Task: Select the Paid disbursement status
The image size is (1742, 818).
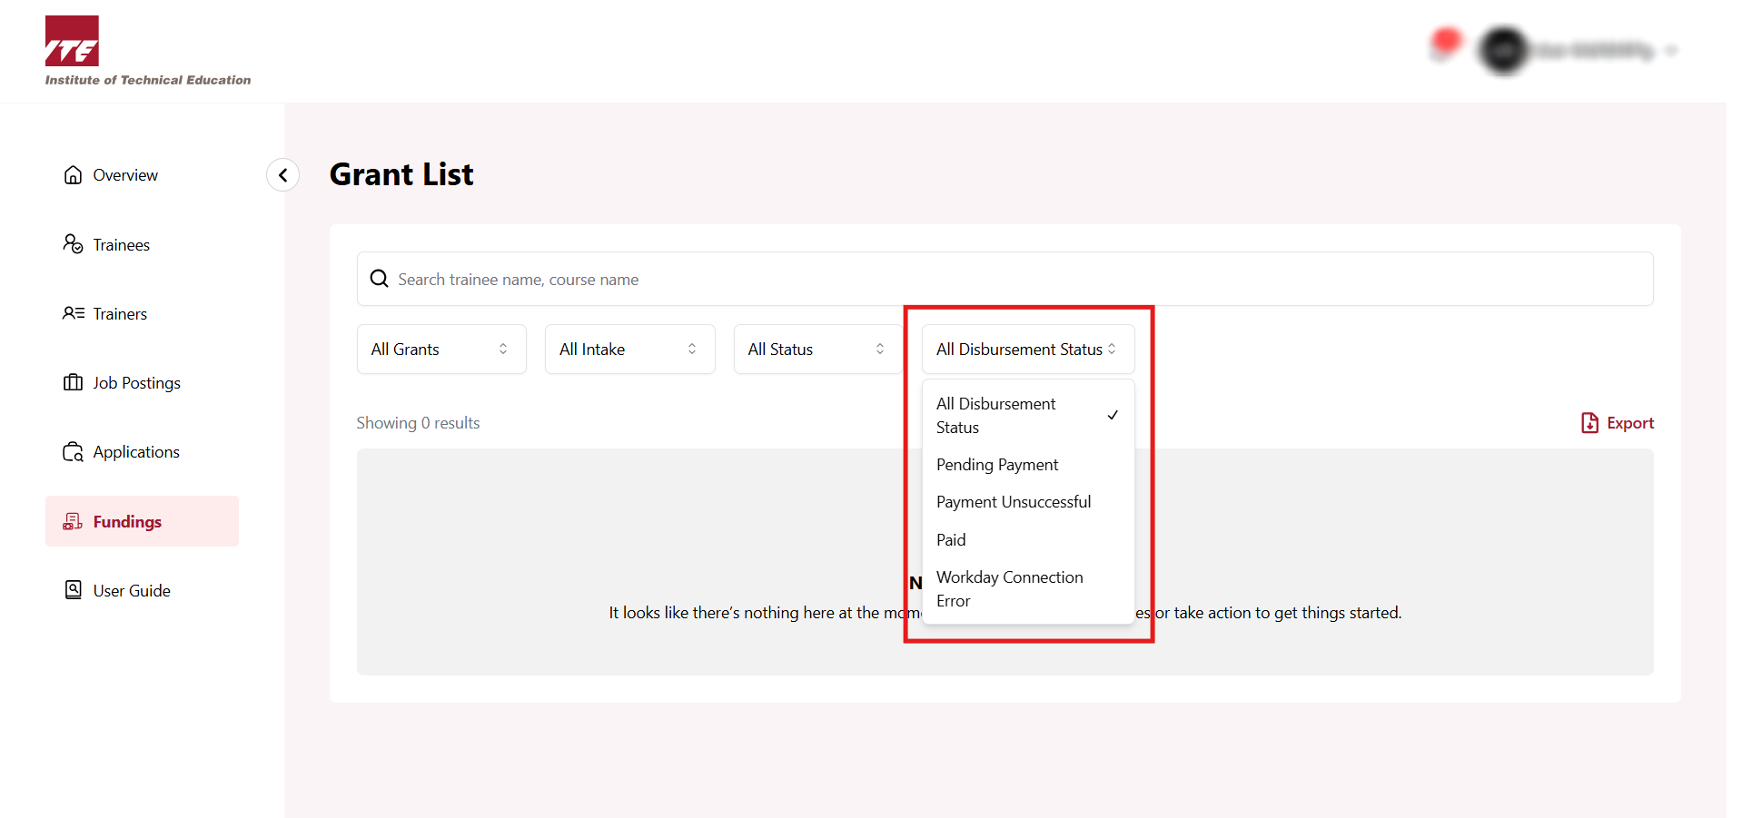Action: coord(951,540)
